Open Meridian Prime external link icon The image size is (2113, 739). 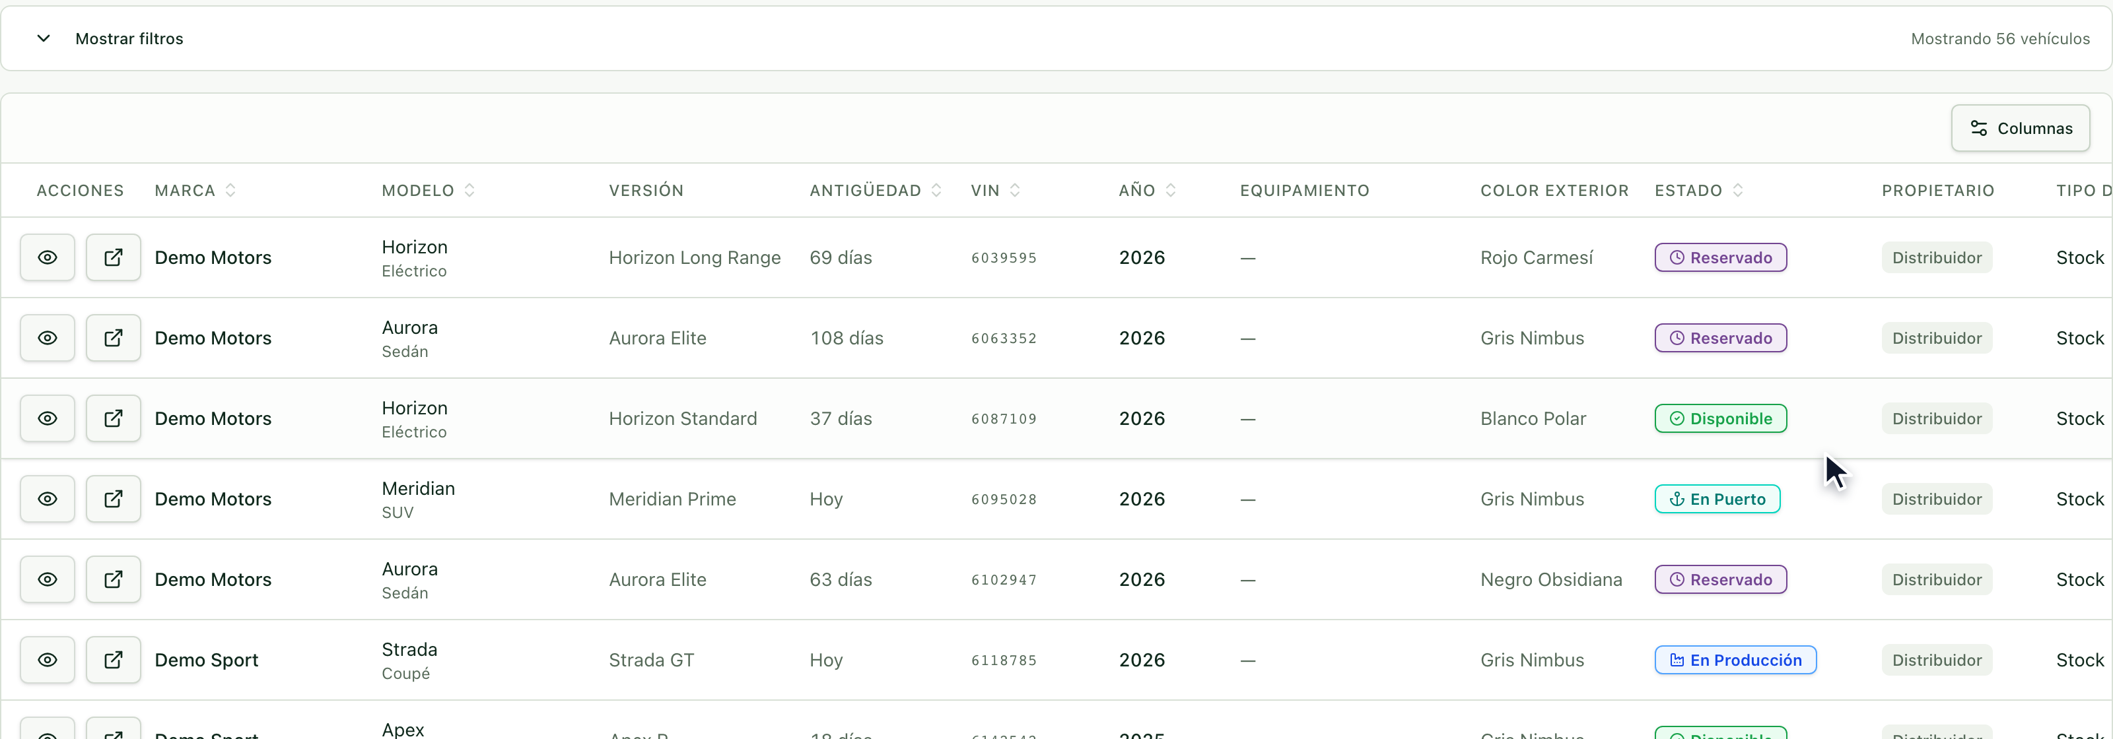coord(113,499)
